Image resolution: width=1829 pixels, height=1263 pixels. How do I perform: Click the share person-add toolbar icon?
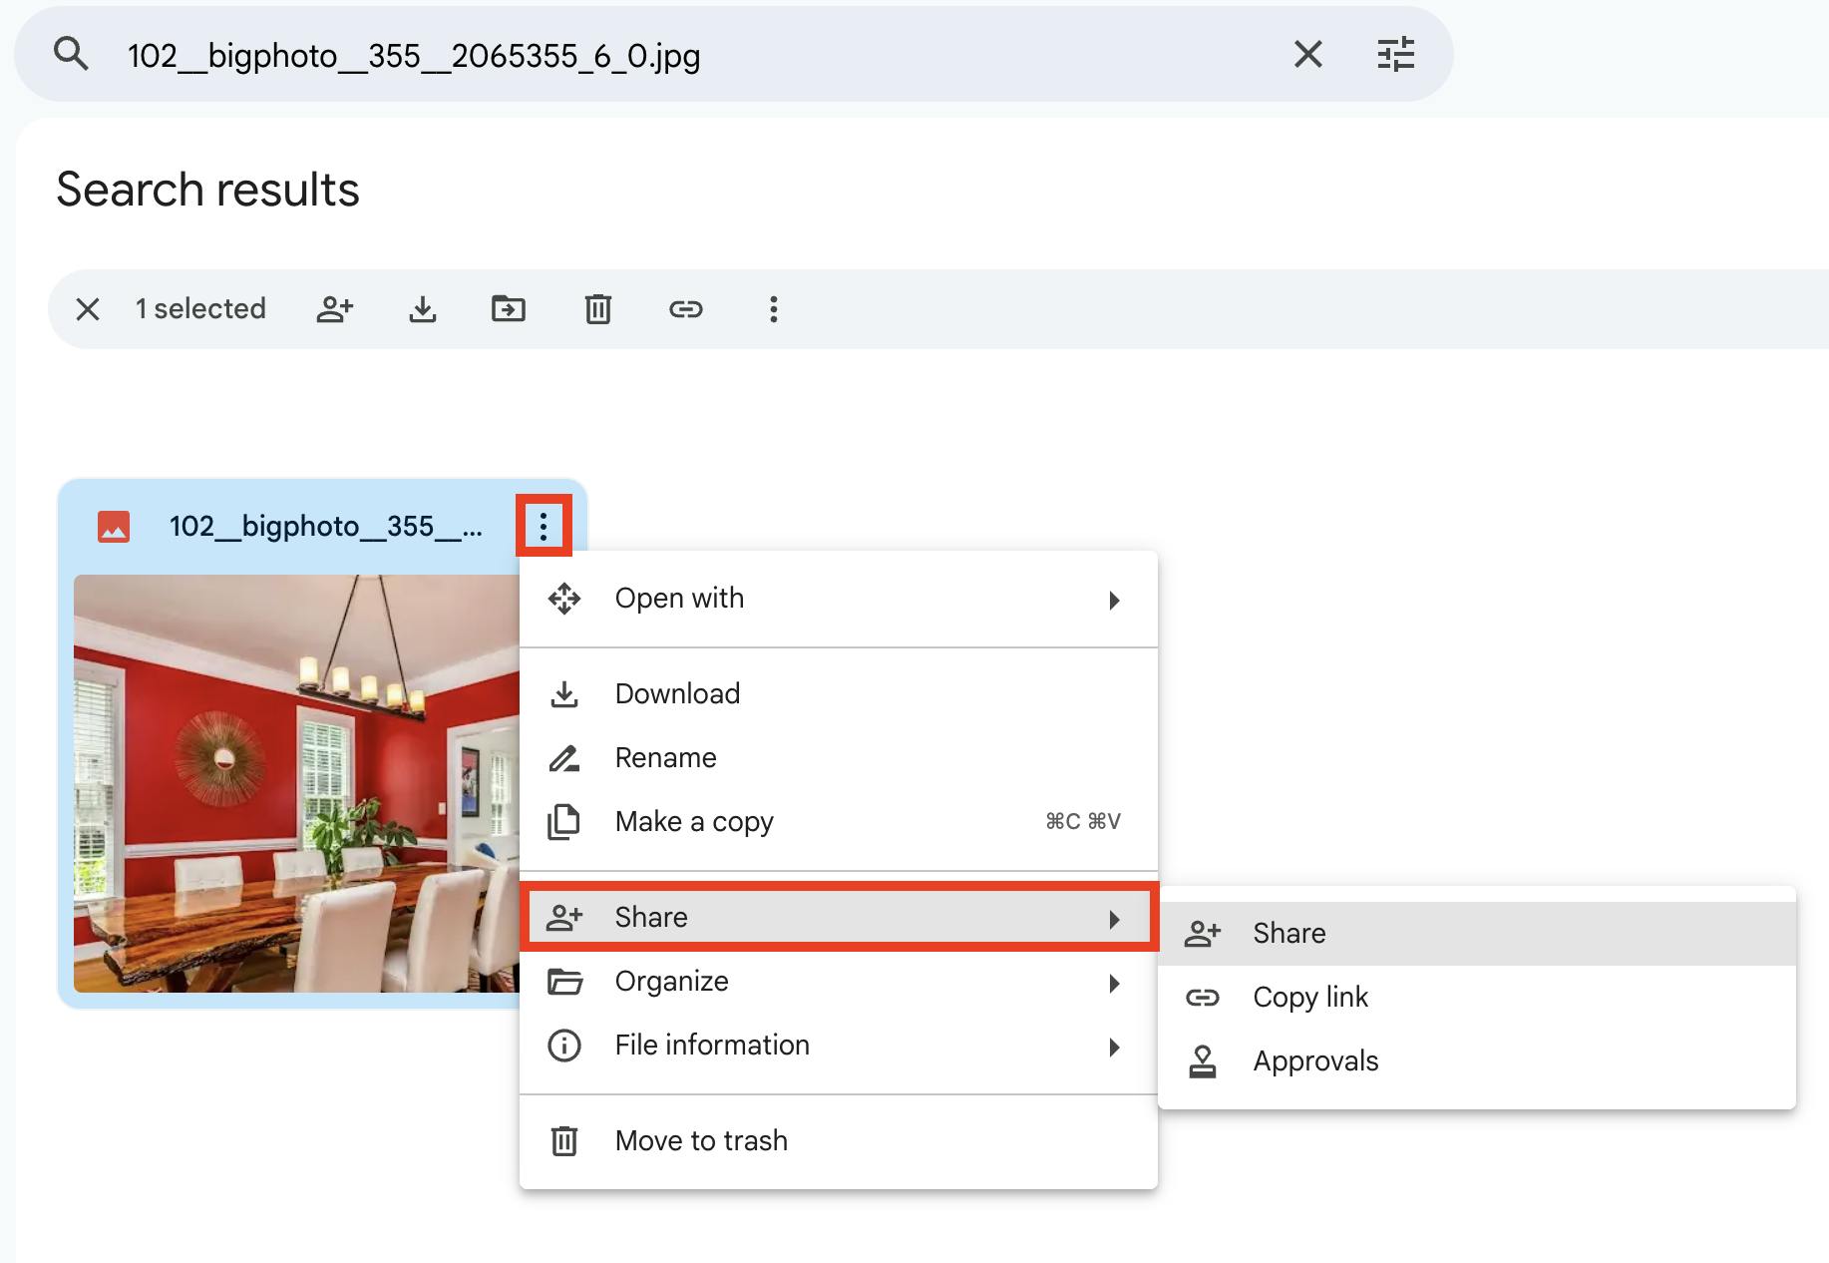point(335,309)
